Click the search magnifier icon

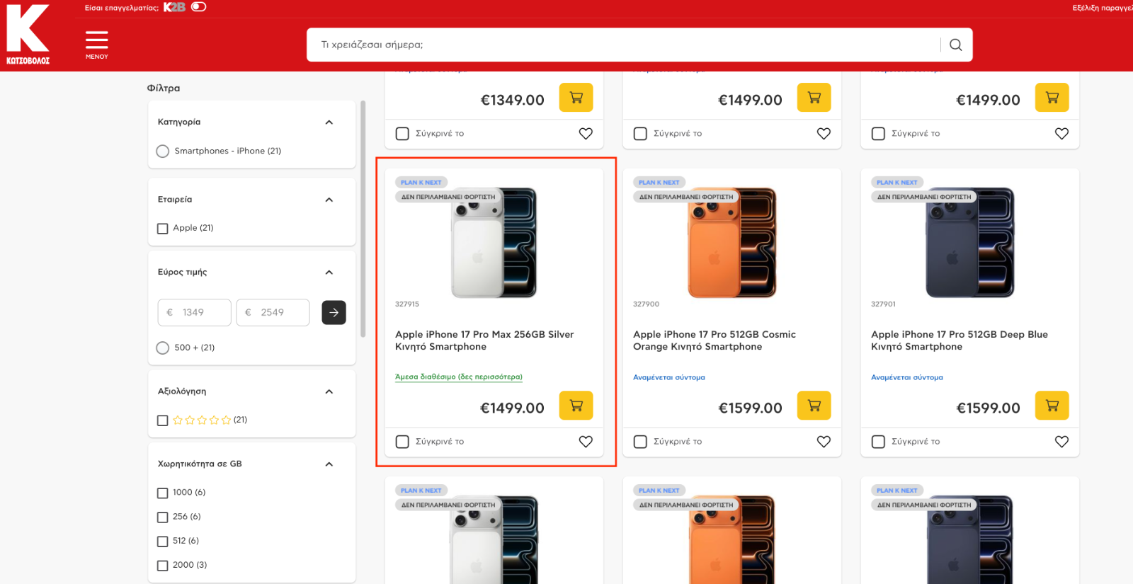click(955, 45)
